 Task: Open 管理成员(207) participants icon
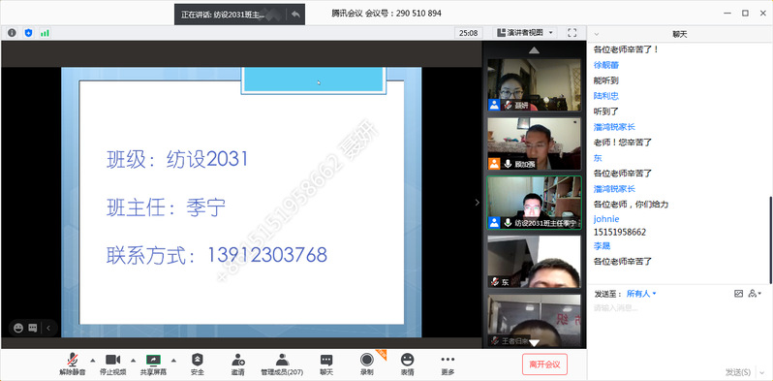282,360
